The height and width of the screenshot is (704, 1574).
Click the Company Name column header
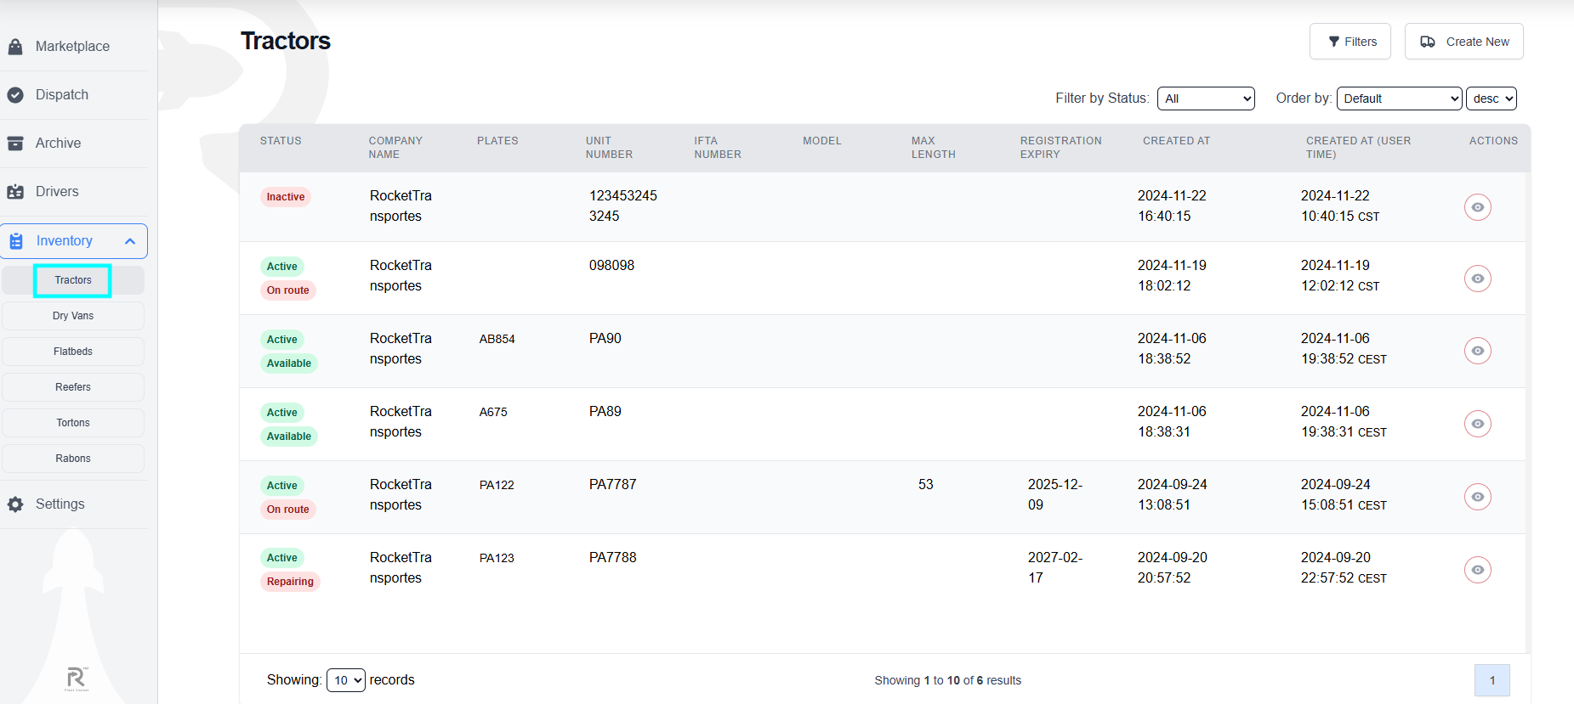pyautogui.click(x=395, y=148)
